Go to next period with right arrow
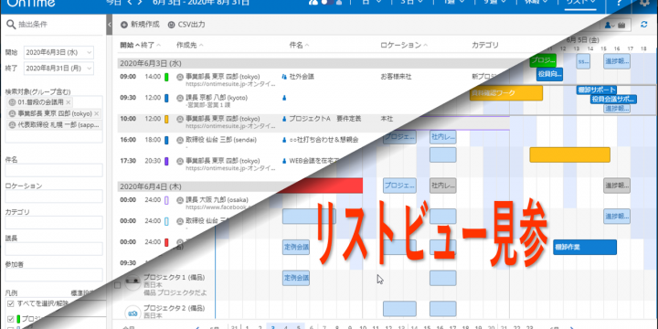Viewport: 658px width, 329px height. coord(139,3)
